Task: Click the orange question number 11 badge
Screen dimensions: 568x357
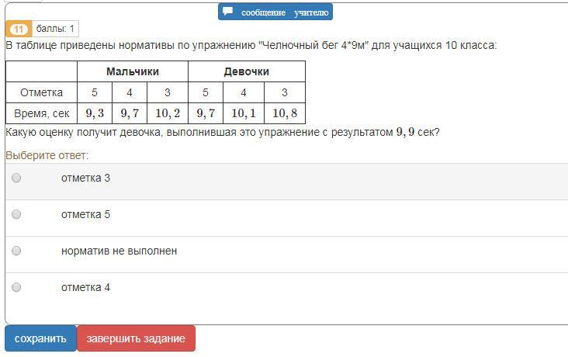Action: pyautogui.click(x=18, y=29)
